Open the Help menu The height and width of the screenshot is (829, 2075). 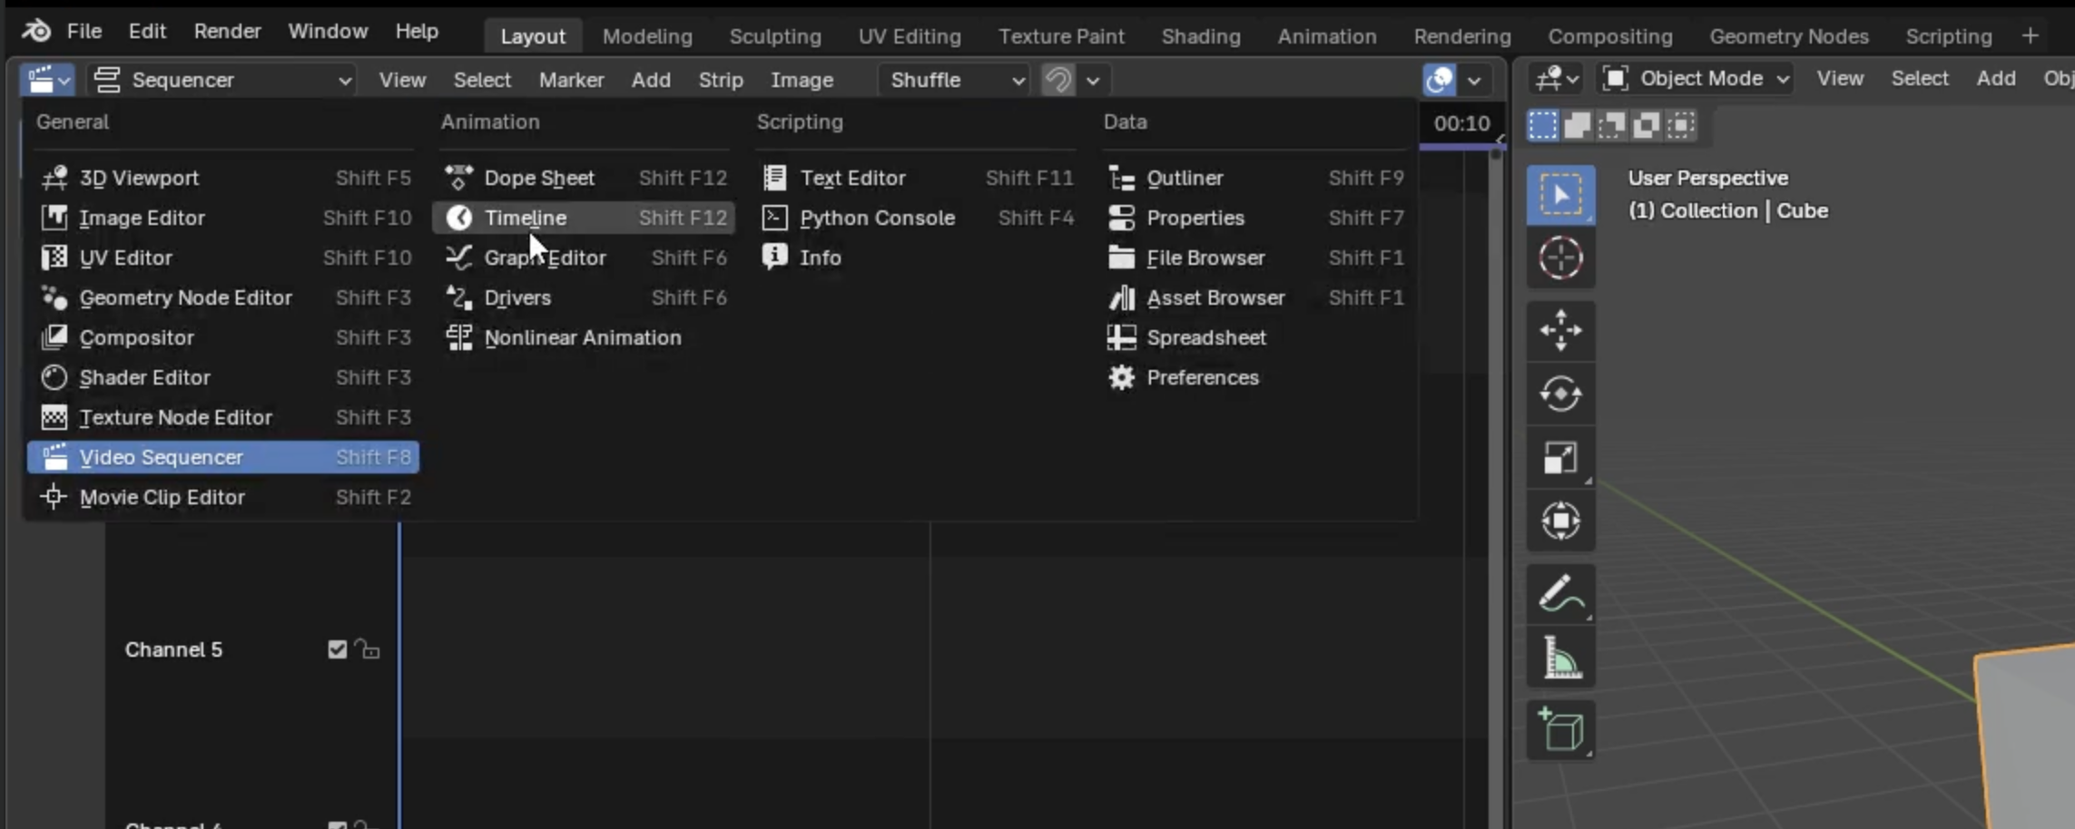coord(417,31)
